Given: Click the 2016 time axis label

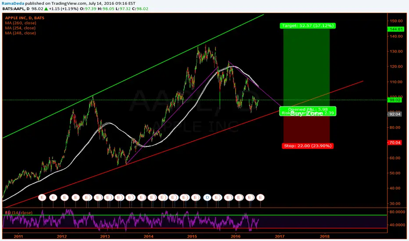Looking at the screenshot, I should tap(236, 236).
